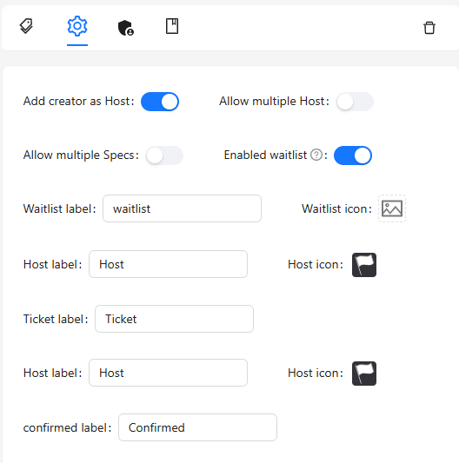This screenshot has height=463, width=459.
Task: Click the 'Enabled waitlist' label text
Action: pos(265,155)
